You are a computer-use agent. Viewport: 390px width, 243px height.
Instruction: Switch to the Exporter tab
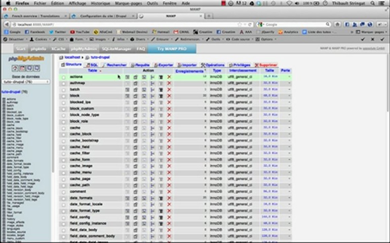click(163, 65)
